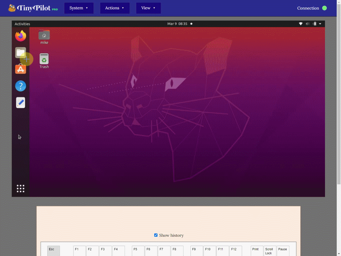Open Activities overview in Ubuntu
Screen dimensions: 341x256
click(22, 24)
